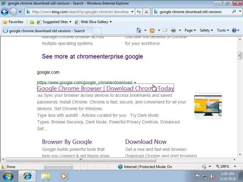Open the Web Slice Gallery dropdown
243x182 pixels.
(x=93, y=22)
